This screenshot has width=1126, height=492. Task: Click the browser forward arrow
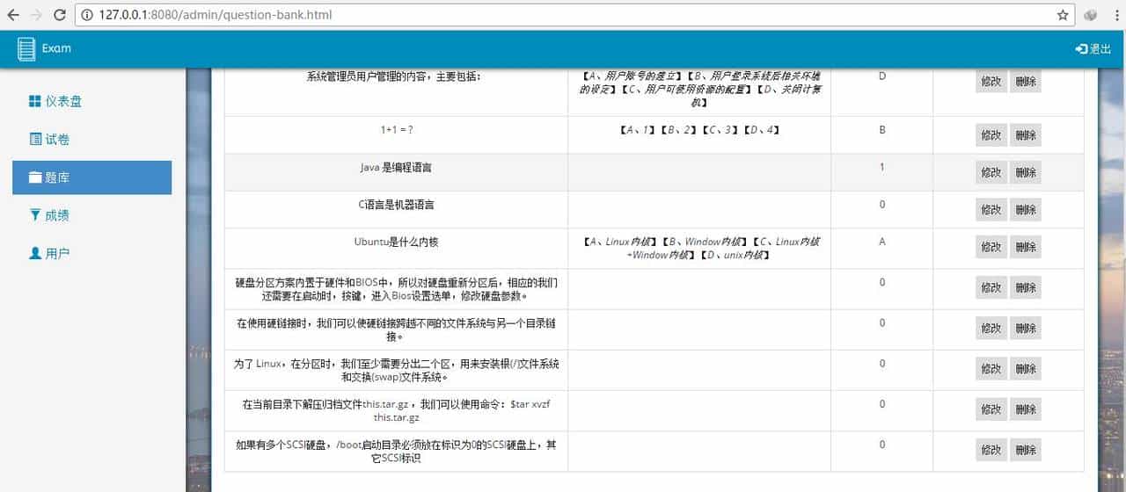[x=37, y=15]
